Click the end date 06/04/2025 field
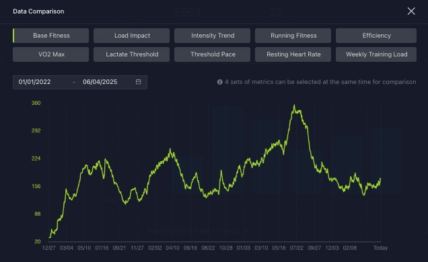 [x=100, y=82]
